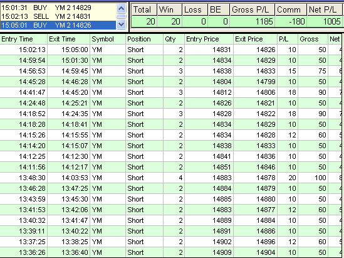The image size is (344, 258).
Task: Sort by Entry Time column header
Action: (x=23, y=39)
